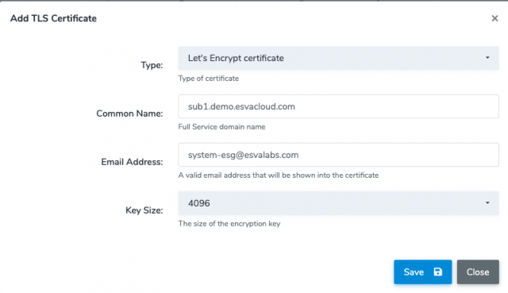This screenshot has width=508, height=293.
Task: Click the "Email Address:" field label
Action: pyautogui.click(x=132, y=162)
